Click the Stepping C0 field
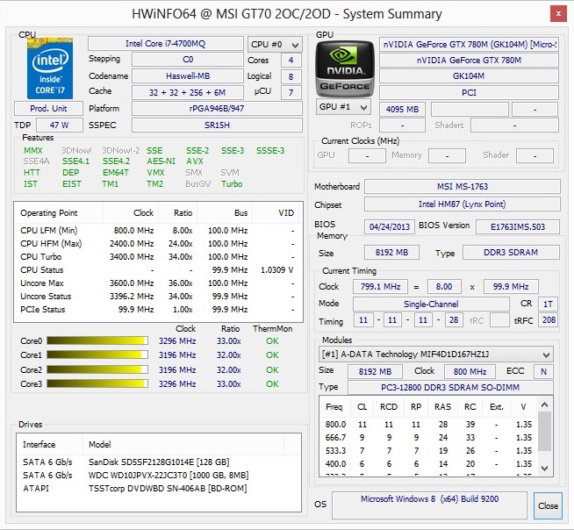 [188, 60]
